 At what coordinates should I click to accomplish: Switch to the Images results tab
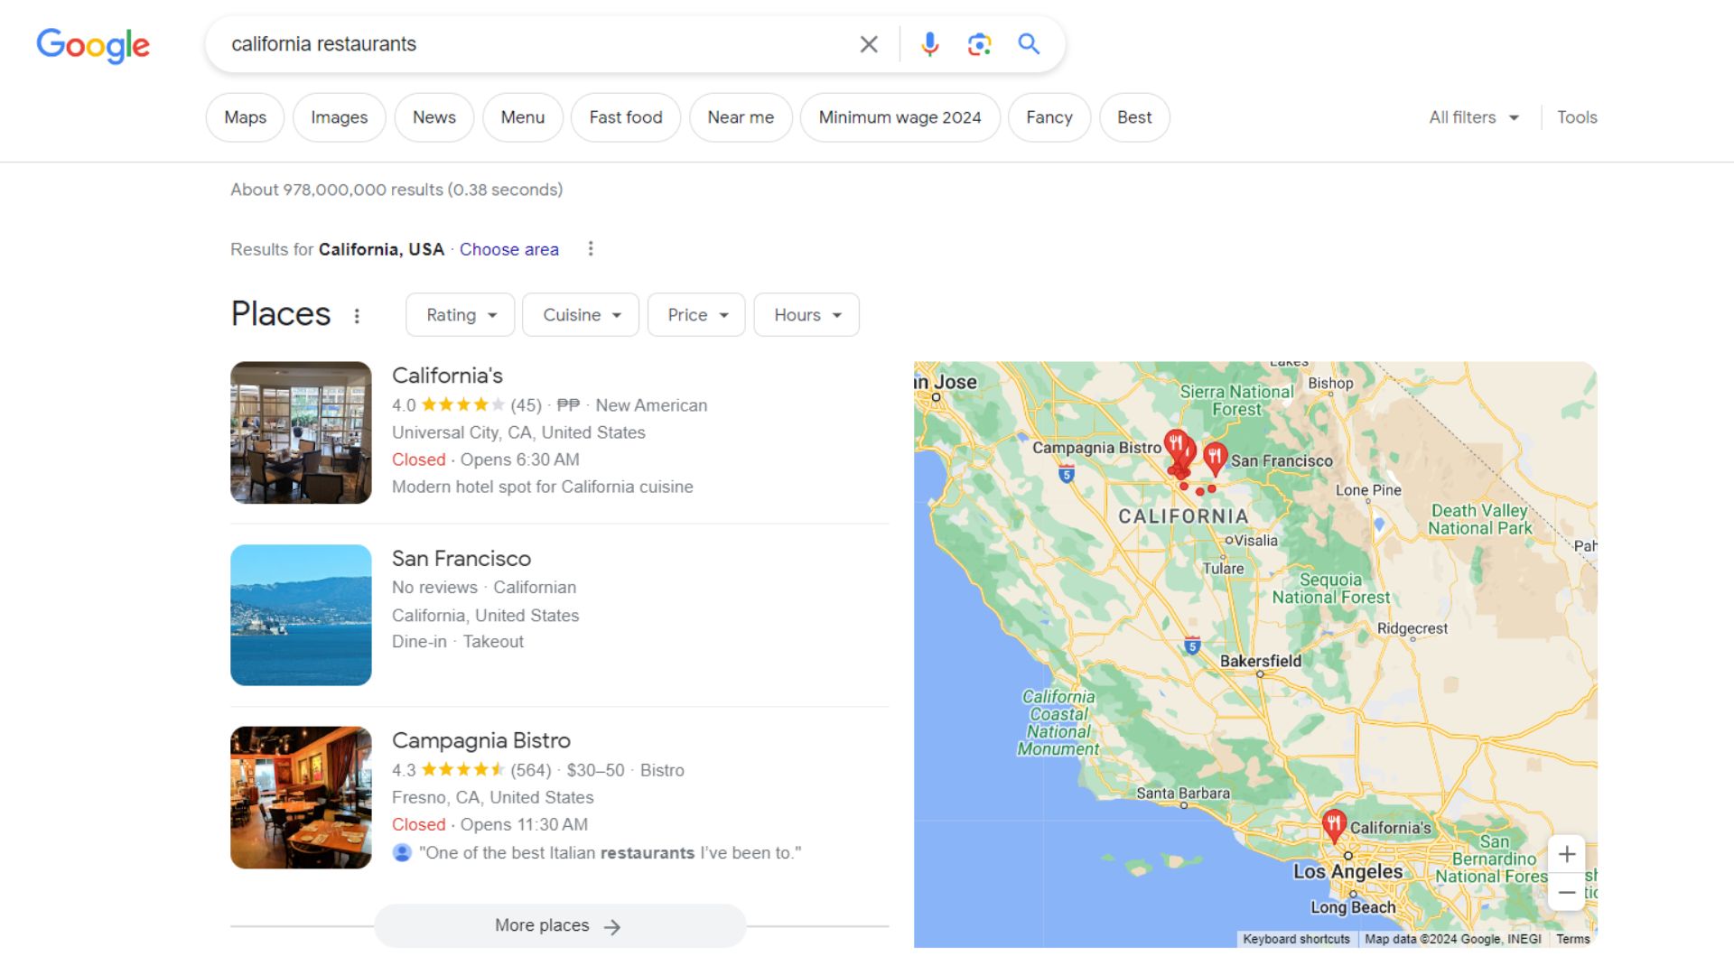coord(339,116)
